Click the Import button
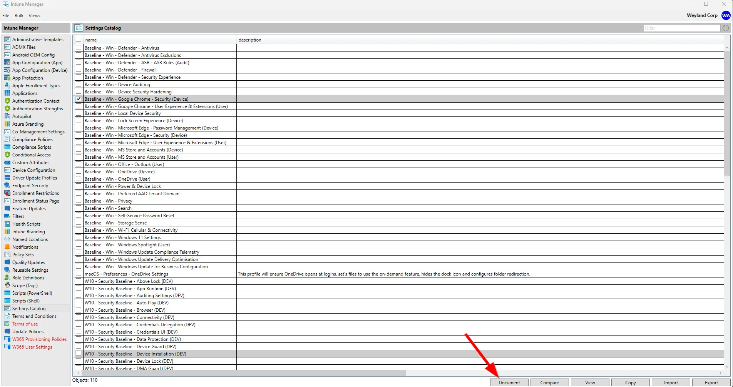The image size is (733, 387). point(671,383)
